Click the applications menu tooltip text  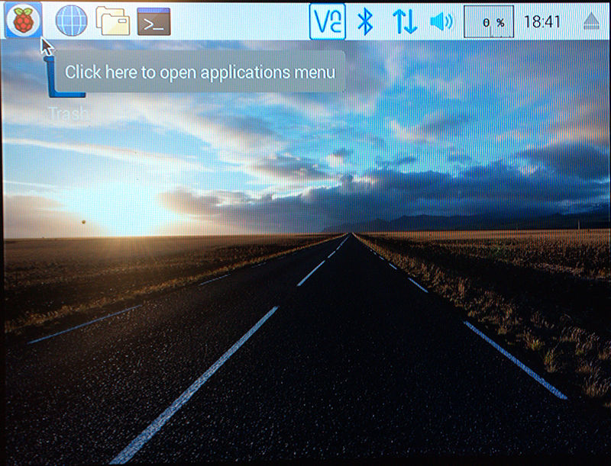(x=199, y=72)
